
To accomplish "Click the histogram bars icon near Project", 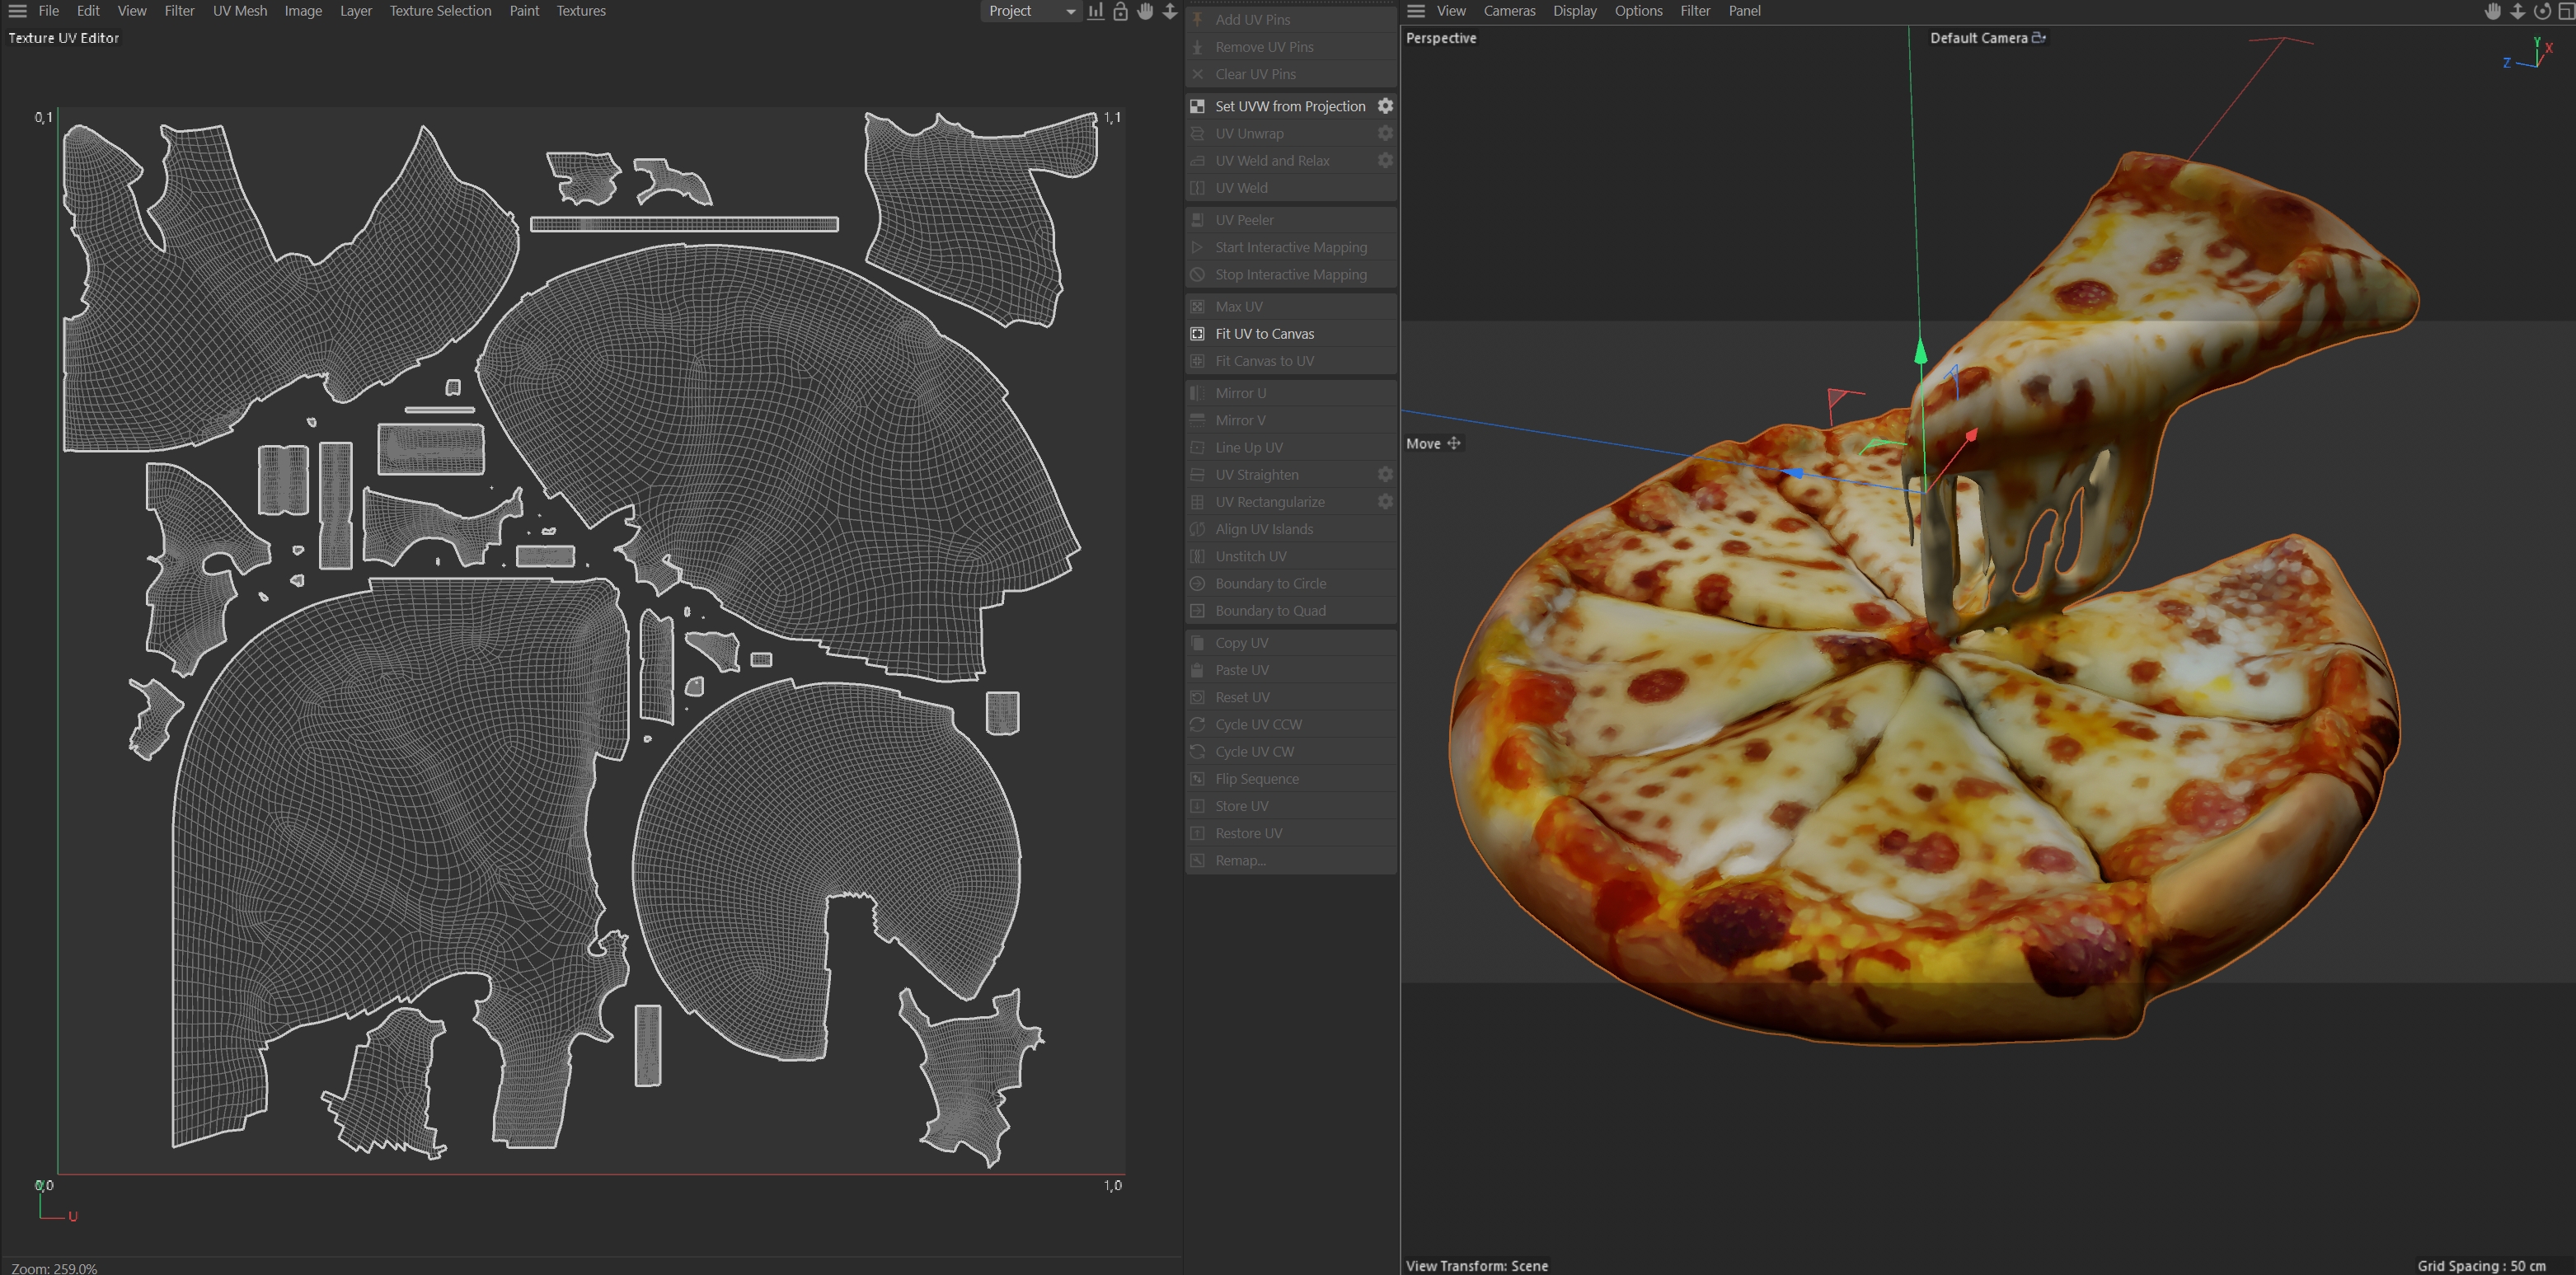I will (1096, 11).
